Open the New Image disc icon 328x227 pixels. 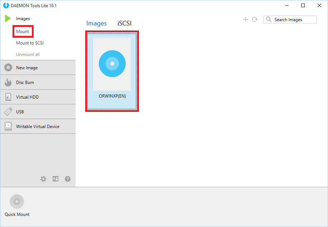point(8,67)
